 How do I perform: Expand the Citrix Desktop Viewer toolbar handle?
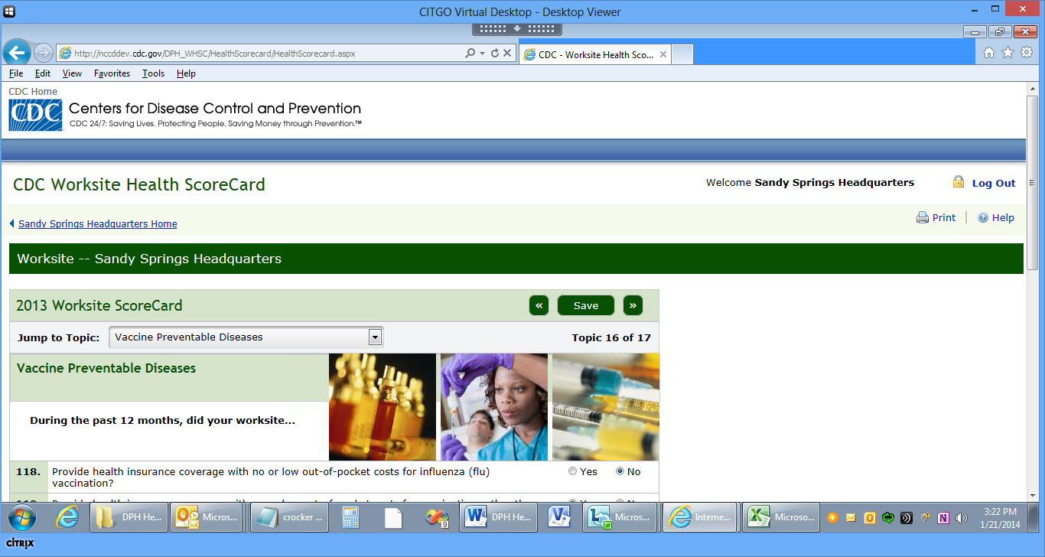pos(517,29)
